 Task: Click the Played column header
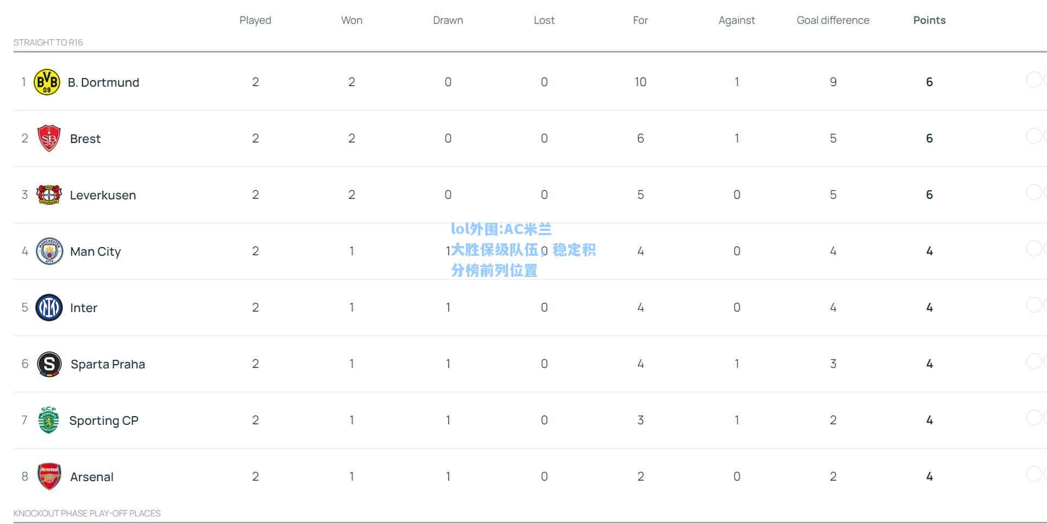(x=255, y=20)
